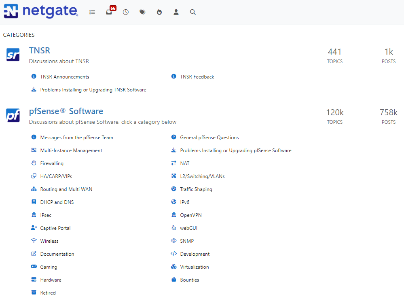The image size is (404, 301).
Task: Open the Documentation subcategory
Action: (57, 254)
